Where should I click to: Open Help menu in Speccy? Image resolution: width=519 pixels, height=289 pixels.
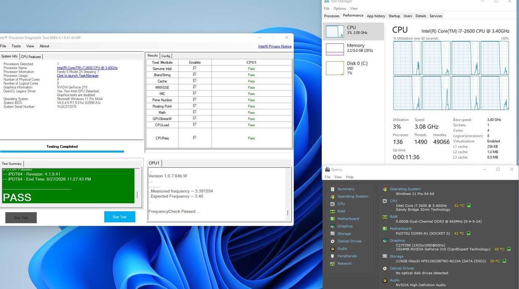tap(349, 177)
